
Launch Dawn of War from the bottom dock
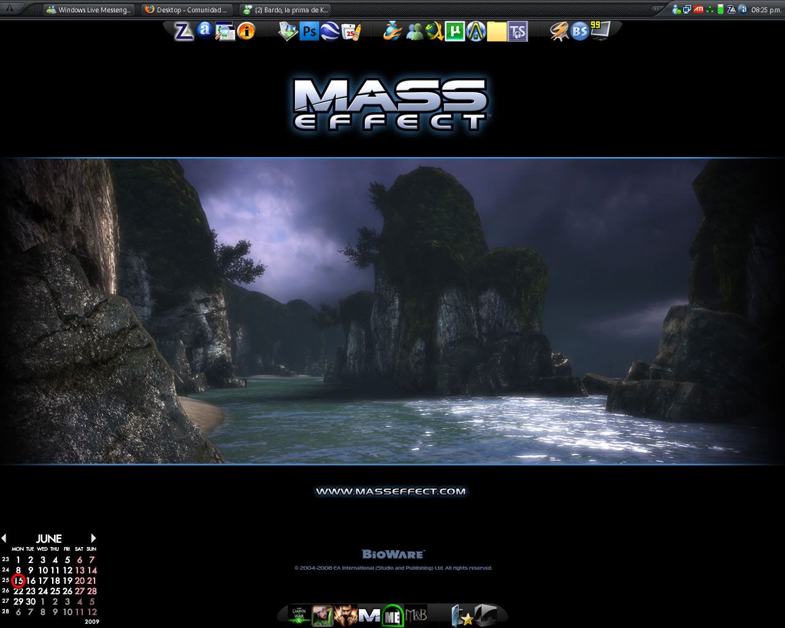pyautogui.click(x=299, y=615)
